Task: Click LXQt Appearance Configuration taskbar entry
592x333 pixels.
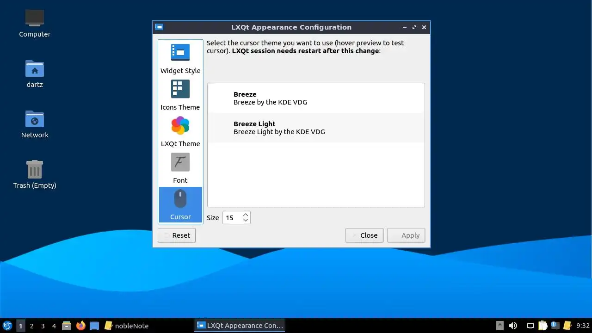Action: [x=240, y=326]
